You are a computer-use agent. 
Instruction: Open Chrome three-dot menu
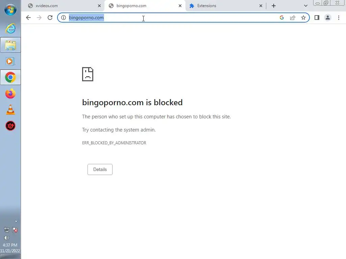(339, 18)
